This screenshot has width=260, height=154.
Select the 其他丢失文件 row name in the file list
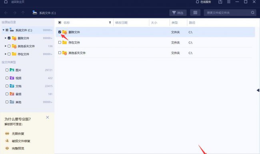coord(77,53)
